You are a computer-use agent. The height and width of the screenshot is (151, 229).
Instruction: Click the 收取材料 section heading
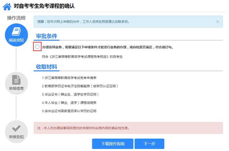point(46,67)
